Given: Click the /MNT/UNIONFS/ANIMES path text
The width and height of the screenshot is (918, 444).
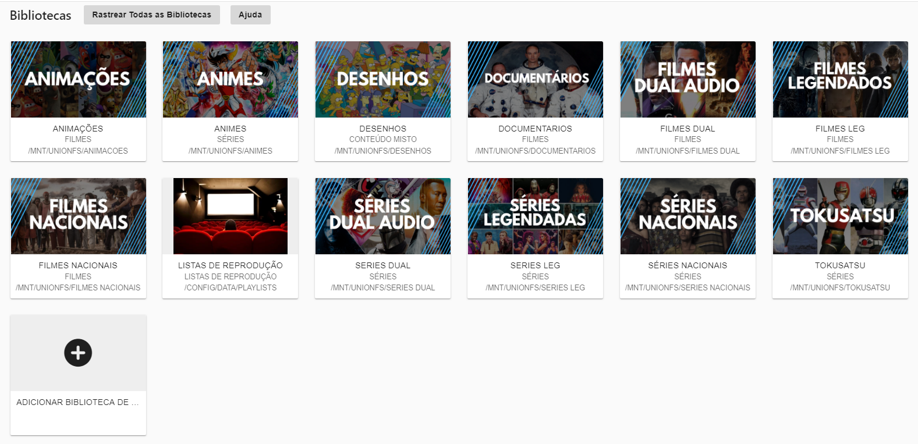Looking at the screenshot, I should (x=231, y=151).
